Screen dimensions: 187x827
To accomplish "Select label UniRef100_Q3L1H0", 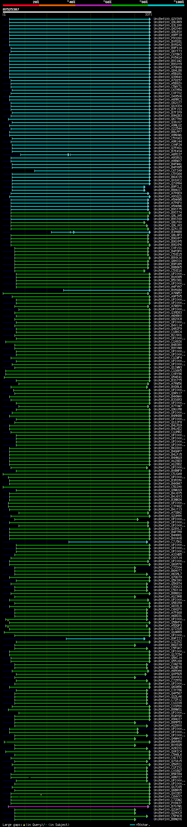I will 168,25.
